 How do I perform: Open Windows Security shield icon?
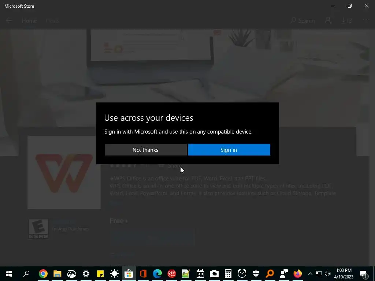click(x=256, y=274)
